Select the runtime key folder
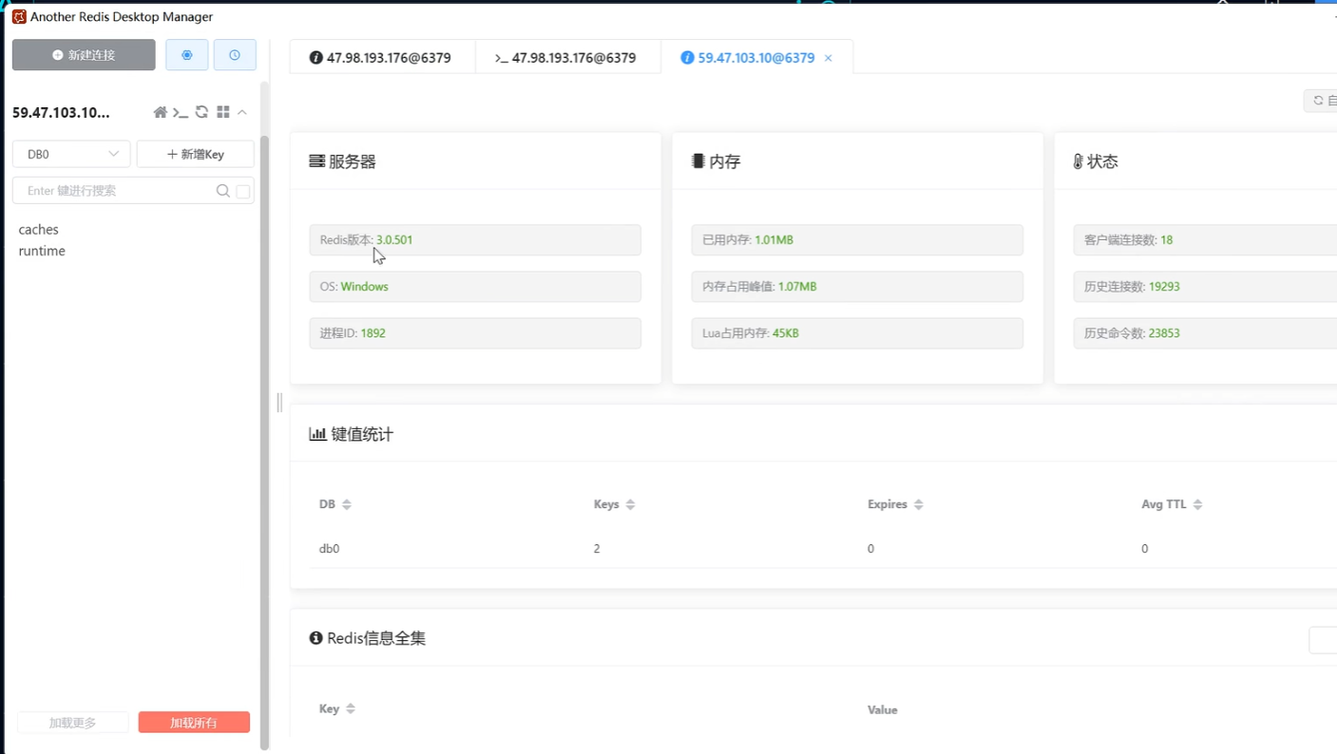Image resolution: width=1337 pixels, height=754 pixels. (42, 251)
